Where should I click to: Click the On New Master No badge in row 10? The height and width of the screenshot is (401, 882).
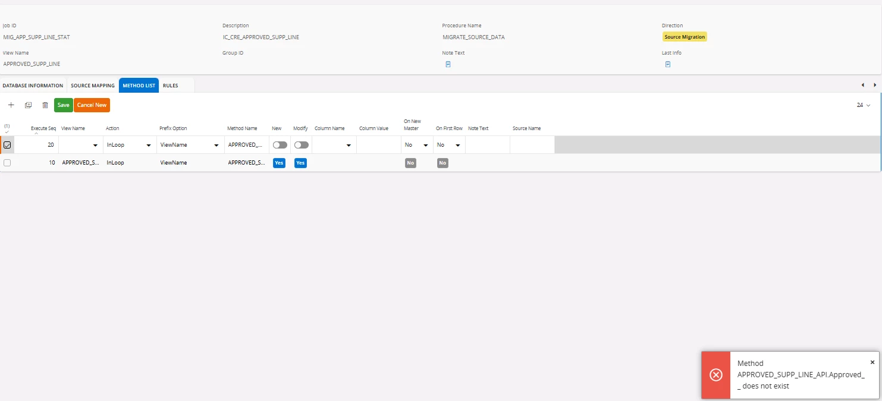tap(410, 163)
